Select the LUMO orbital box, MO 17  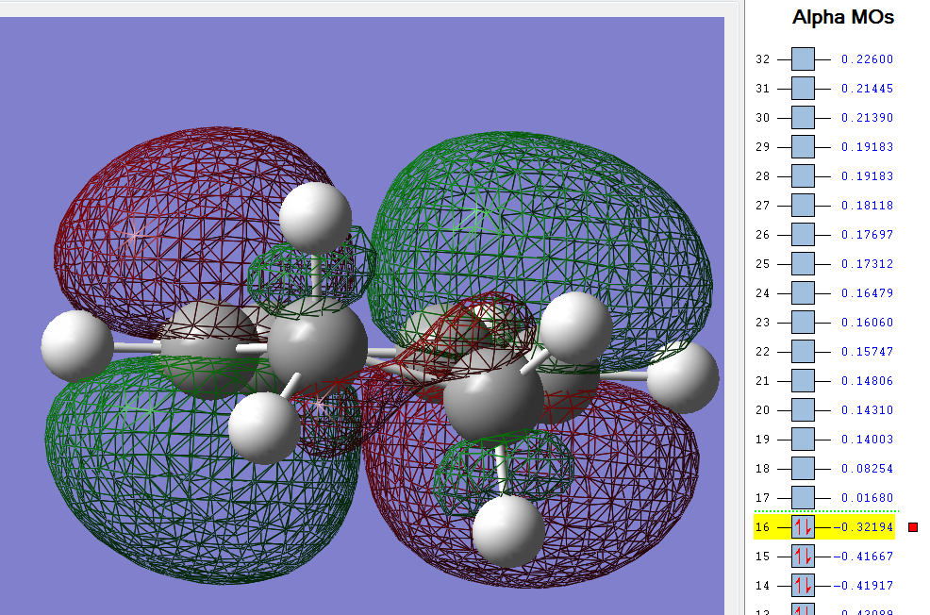(803, 498)
